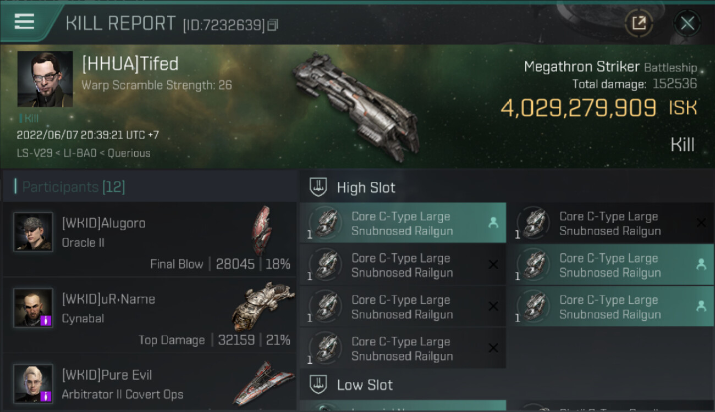Open uR·Name's portrait
The image size is (715, 412).
34,308
